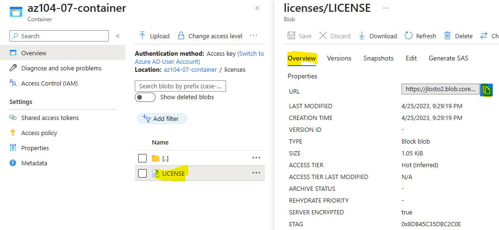Switch to Azure AD User Account link
This screenshot has height=230, width=499.
click(200, 58)
